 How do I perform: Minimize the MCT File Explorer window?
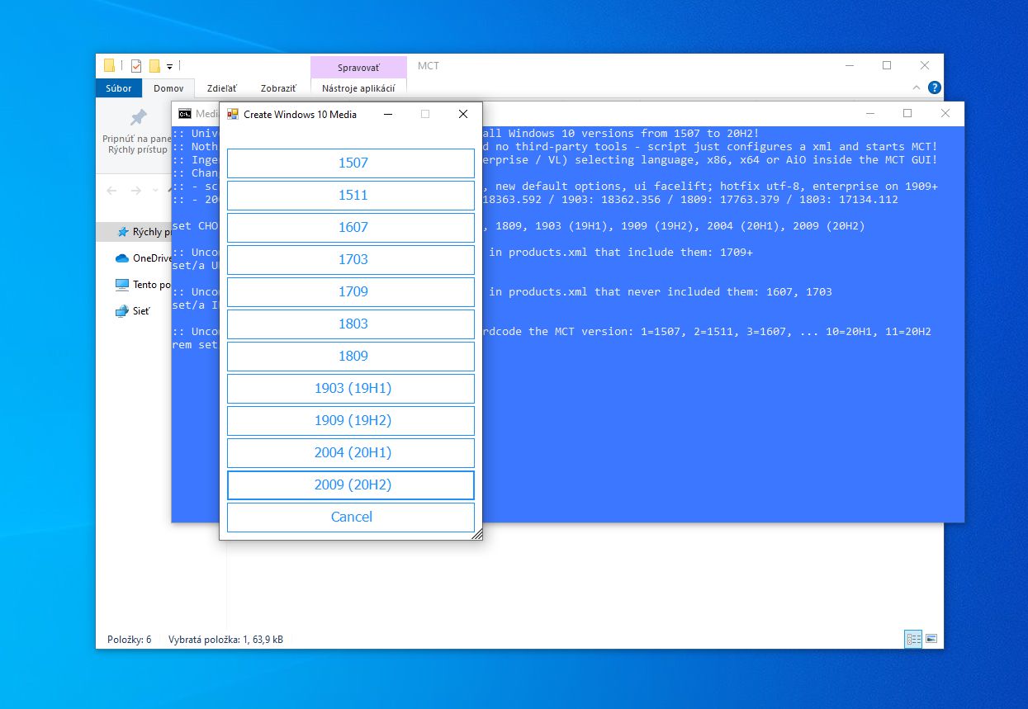[849, 66]
